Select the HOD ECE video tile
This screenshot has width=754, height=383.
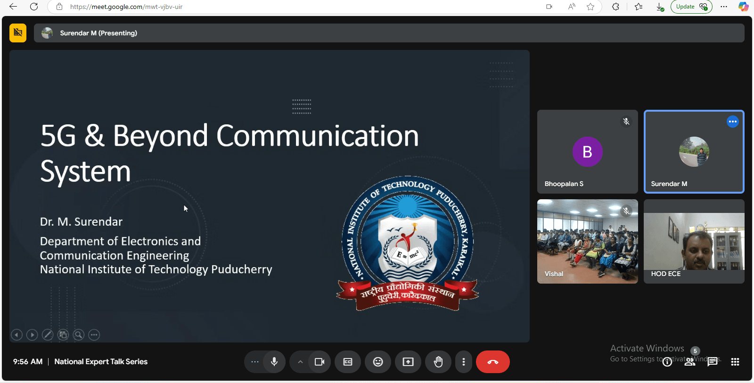694,241
